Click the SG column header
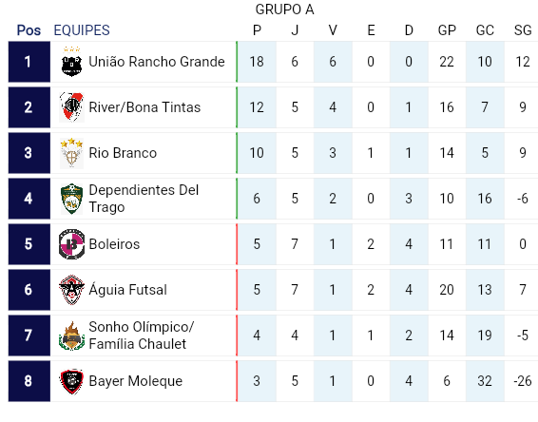The width and height of the screenshot is (538, 422). pos(523,30)
